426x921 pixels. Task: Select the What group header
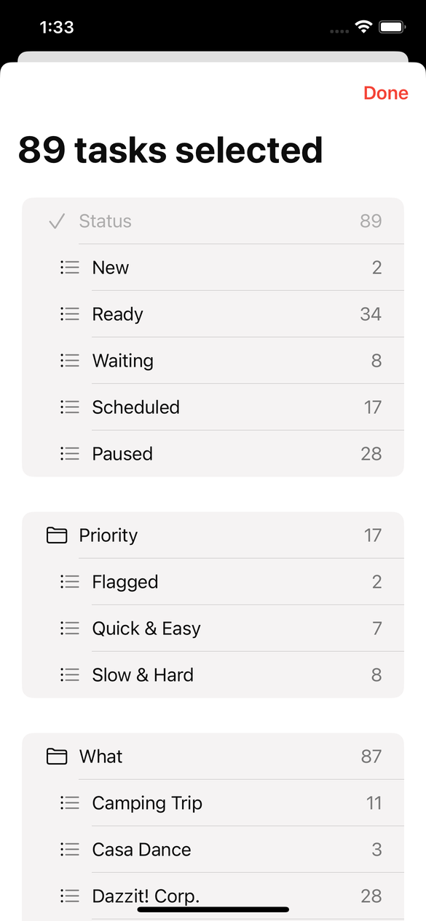[x=213, y=757]
